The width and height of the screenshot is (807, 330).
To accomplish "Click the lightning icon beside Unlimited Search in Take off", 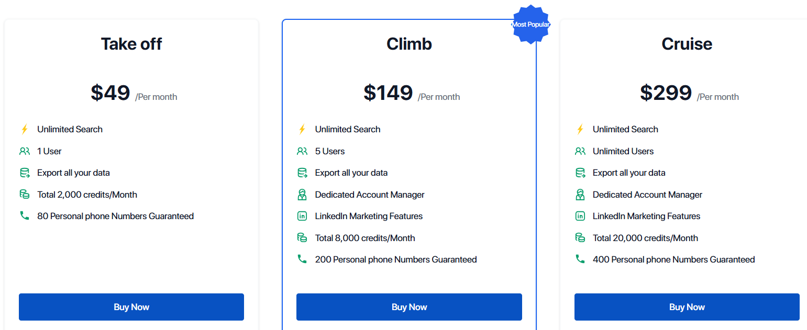I will click(x=25, y=129).
